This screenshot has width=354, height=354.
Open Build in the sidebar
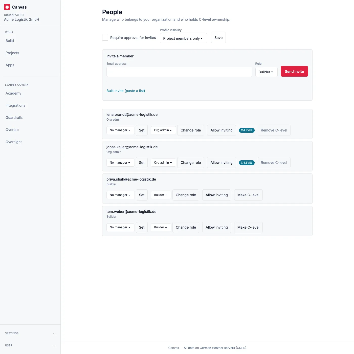(x=30, y=41)
